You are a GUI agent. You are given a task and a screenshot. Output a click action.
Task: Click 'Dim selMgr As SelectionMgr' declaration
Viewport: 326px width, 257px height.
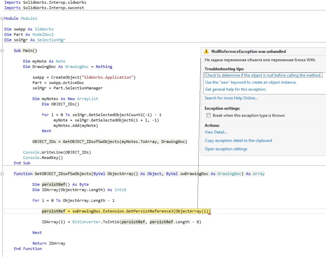point(35,40)
